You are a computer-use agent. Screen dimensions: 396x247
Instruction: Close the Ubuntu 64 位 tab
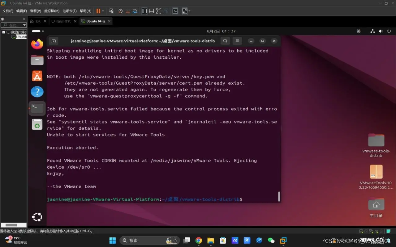[109, 21]
